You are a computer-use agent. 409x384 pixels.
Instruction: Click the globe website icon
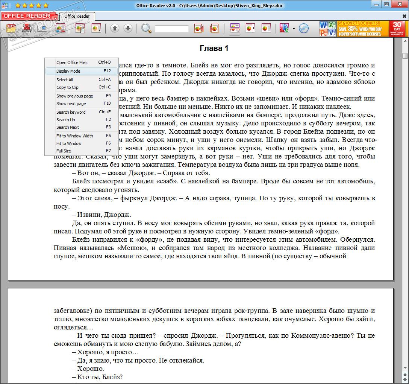tap(304, 28)
